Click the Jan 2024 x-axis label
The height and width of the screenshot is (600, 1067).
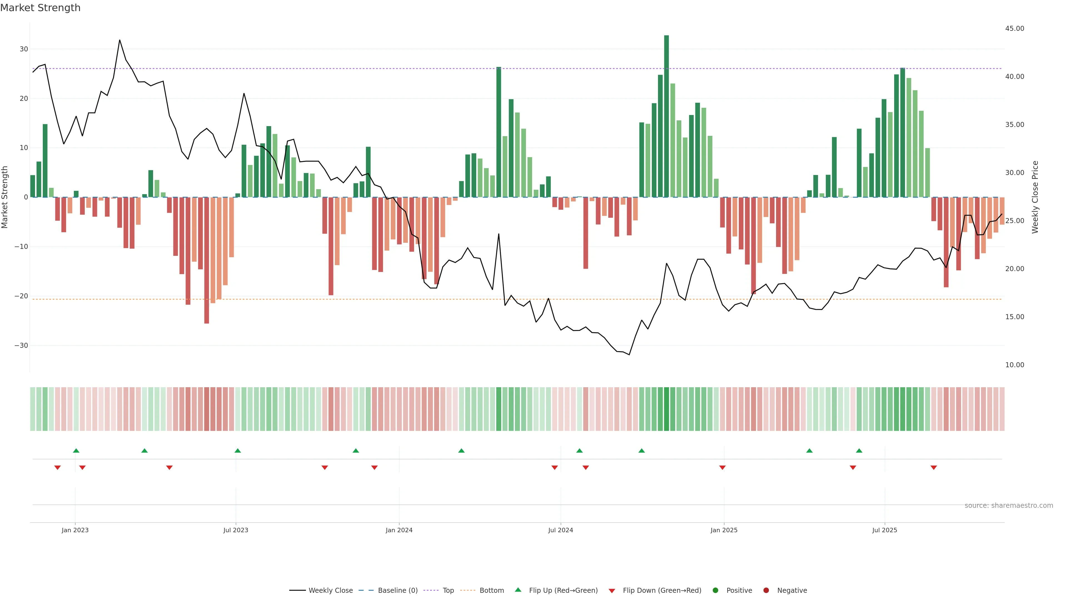click(x=399, y=530)
